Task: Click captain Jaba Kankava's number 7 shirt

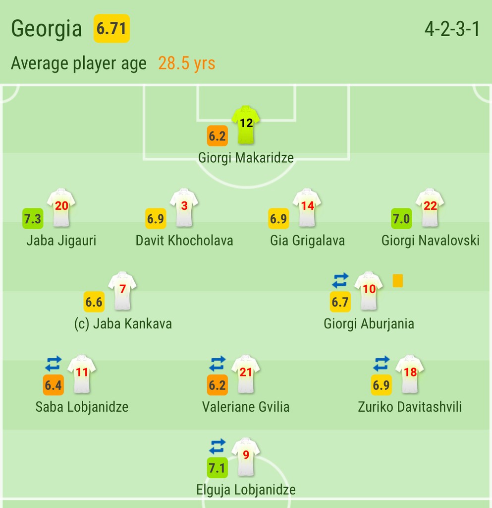Action: point(122,291)
